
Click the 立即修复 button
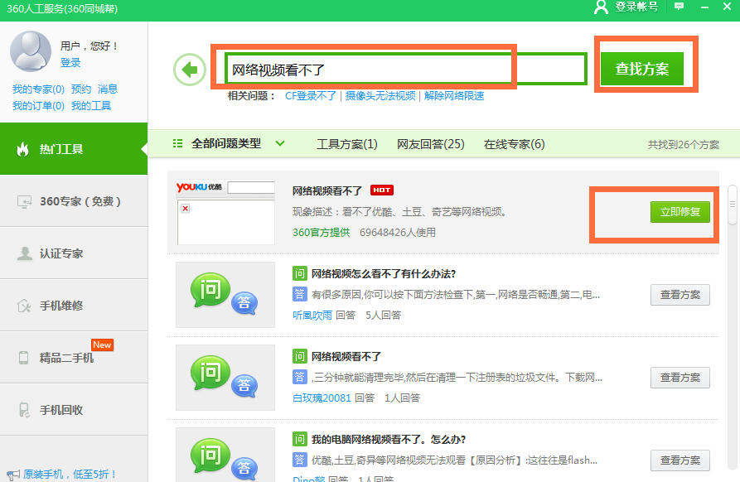(x=680, y=212)
